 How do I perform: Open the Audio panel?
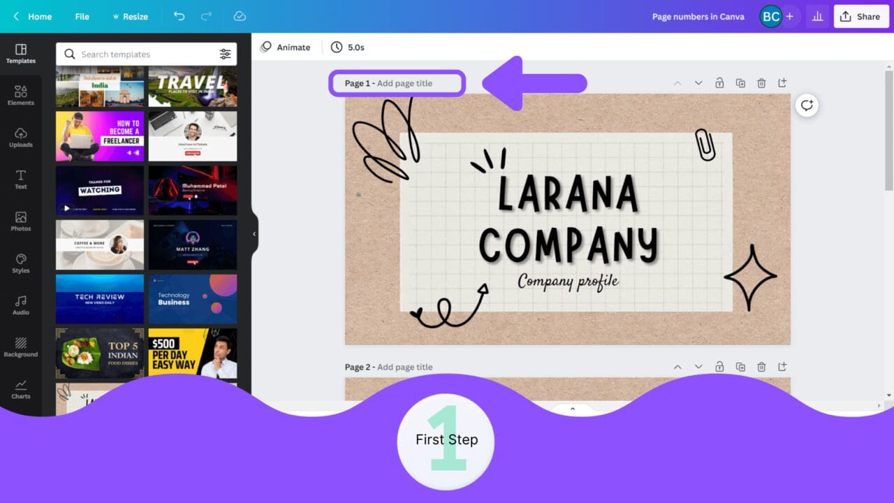click(20, 305)
